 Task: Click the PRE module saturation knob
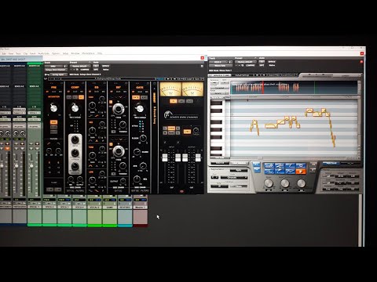(x=53, y=107)
